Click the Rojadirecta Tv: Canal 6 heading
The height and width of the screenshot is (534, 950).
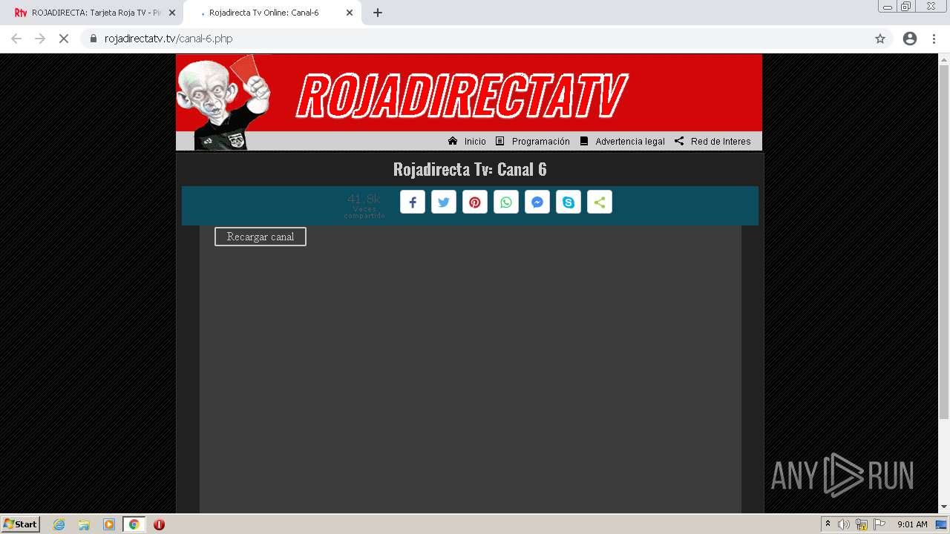tap(470, 169)
